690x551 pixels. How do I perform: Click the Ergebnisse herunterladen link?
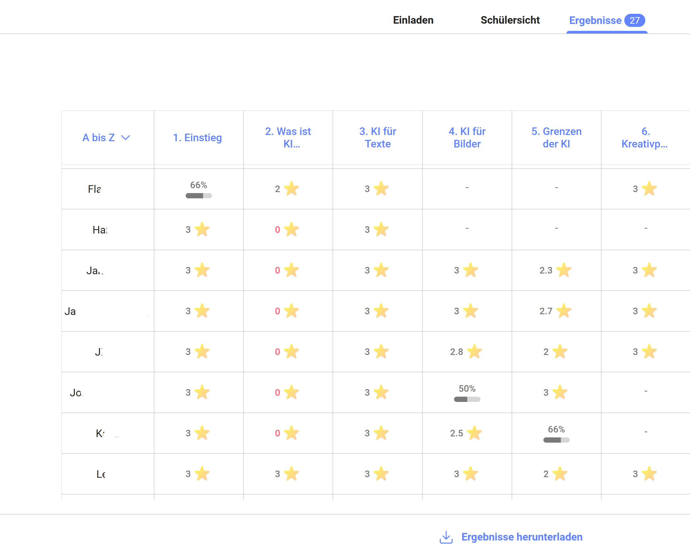(x=522, y=537)
